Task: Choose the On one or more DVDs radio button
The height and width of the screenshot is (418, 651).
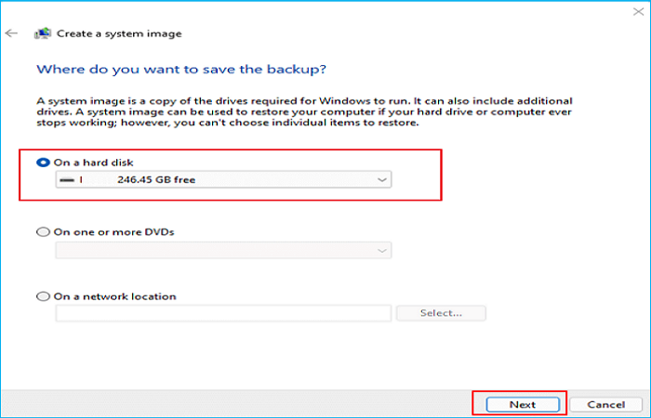Action: pos(43,232)
